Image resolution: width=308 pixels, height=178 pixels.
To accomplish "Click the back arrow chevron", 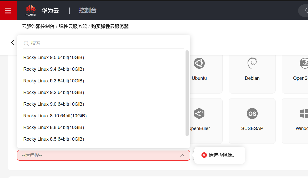I will pyautogui.click(x=12, y=42).
